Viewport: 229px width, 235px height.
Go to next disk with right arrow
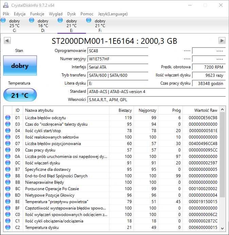[222, 41]
